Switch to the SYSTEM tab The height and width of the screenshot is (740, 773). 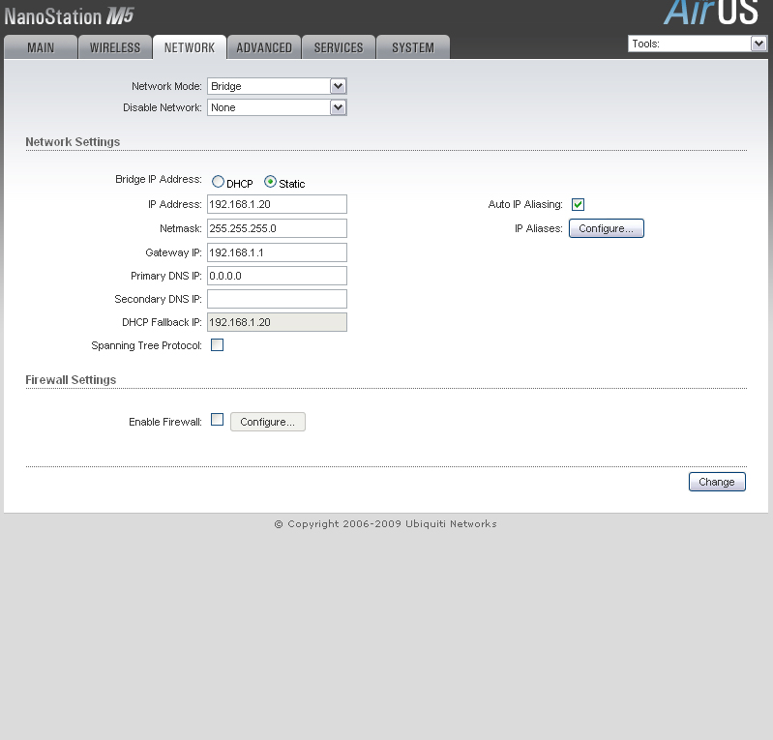pyautogui.click(x=413, y=47)
